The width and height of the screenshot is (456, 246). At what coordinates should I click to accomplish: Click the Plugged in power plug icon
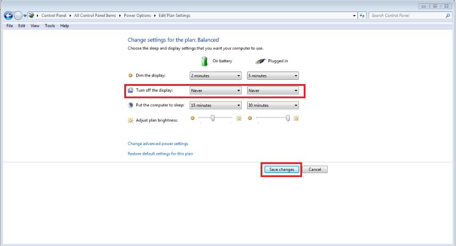point(260,61)
